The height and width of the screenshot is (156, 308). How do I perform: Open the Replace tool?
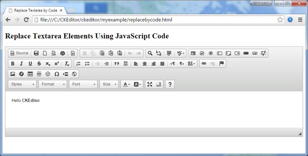click(159, 53)
